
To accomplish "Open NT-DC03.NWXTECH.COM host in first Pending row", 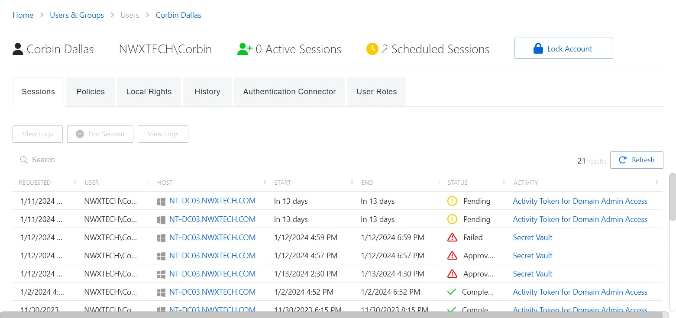I will pyautogui.click(x=212, y=201).
